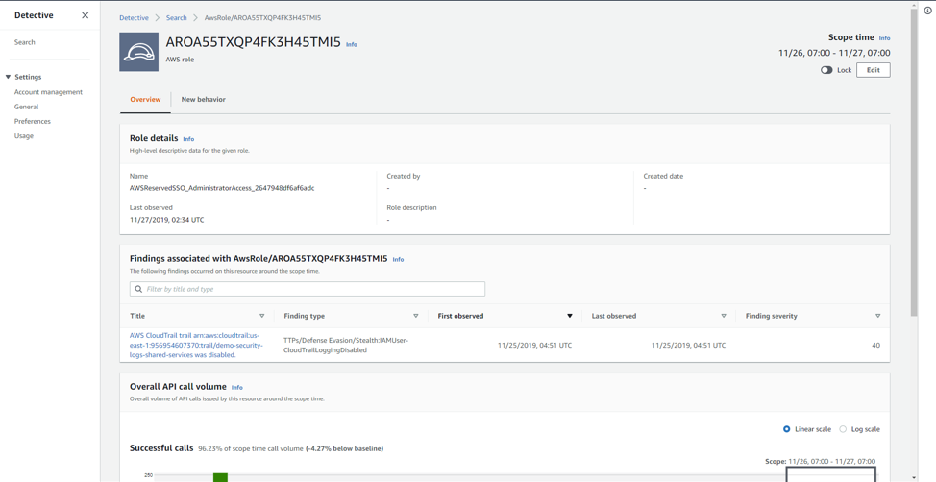Click the scope time range '11/26, 07:00 - 11/27, 07:00'

834,53
